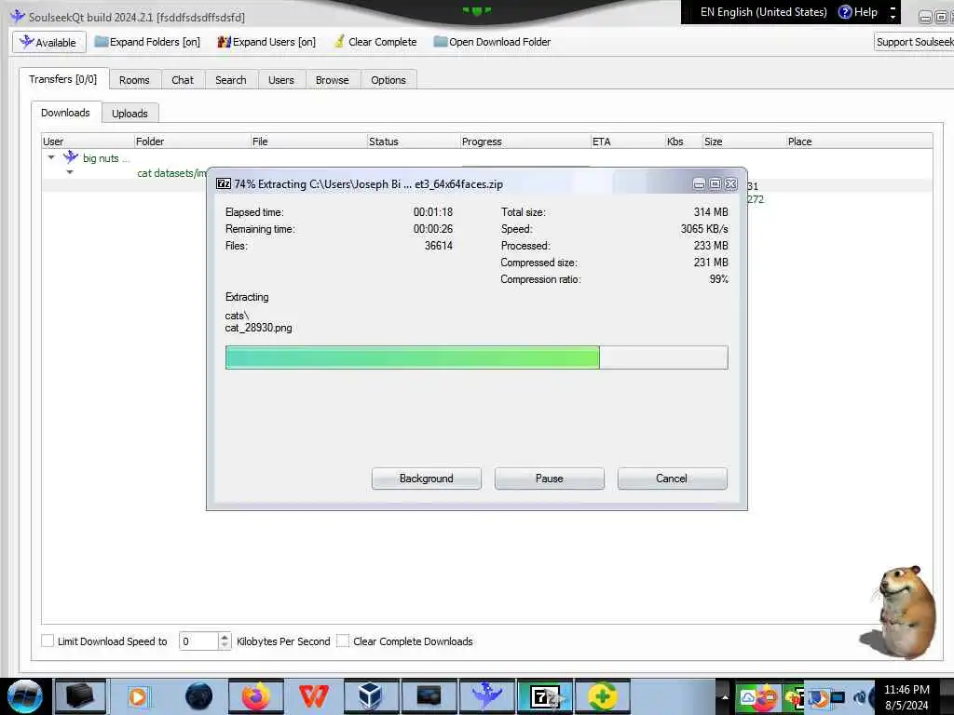This screenshot has width=954, height=715.
Task: Close the 7-Zip extracting dialog
Action: click(730, 183)
